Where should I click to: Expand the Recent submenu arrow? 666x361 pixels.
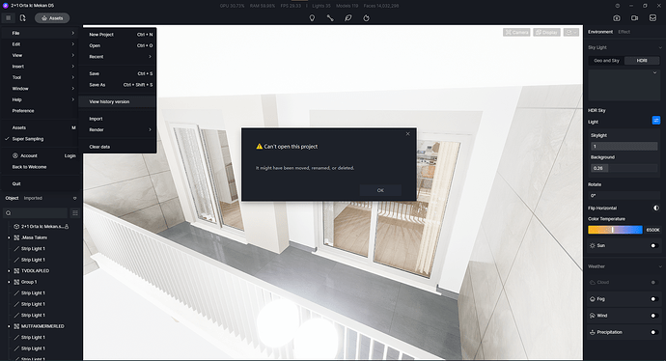tap(150, 57)
